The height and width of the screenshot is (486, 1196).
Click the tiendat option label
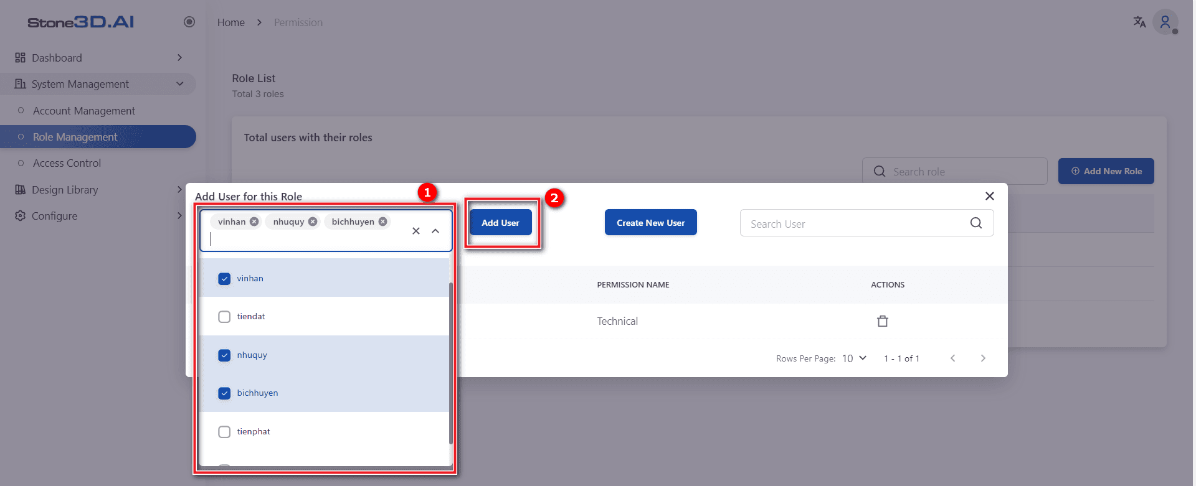click(x=251, y=317)
